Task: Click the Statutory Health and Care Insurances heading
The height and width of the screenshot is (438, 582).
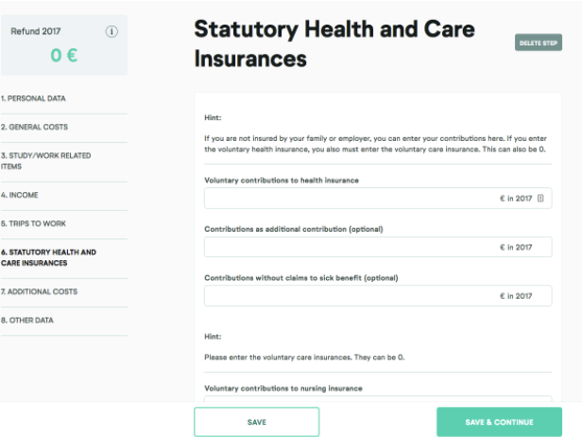Action: click(x=334, y=44)
